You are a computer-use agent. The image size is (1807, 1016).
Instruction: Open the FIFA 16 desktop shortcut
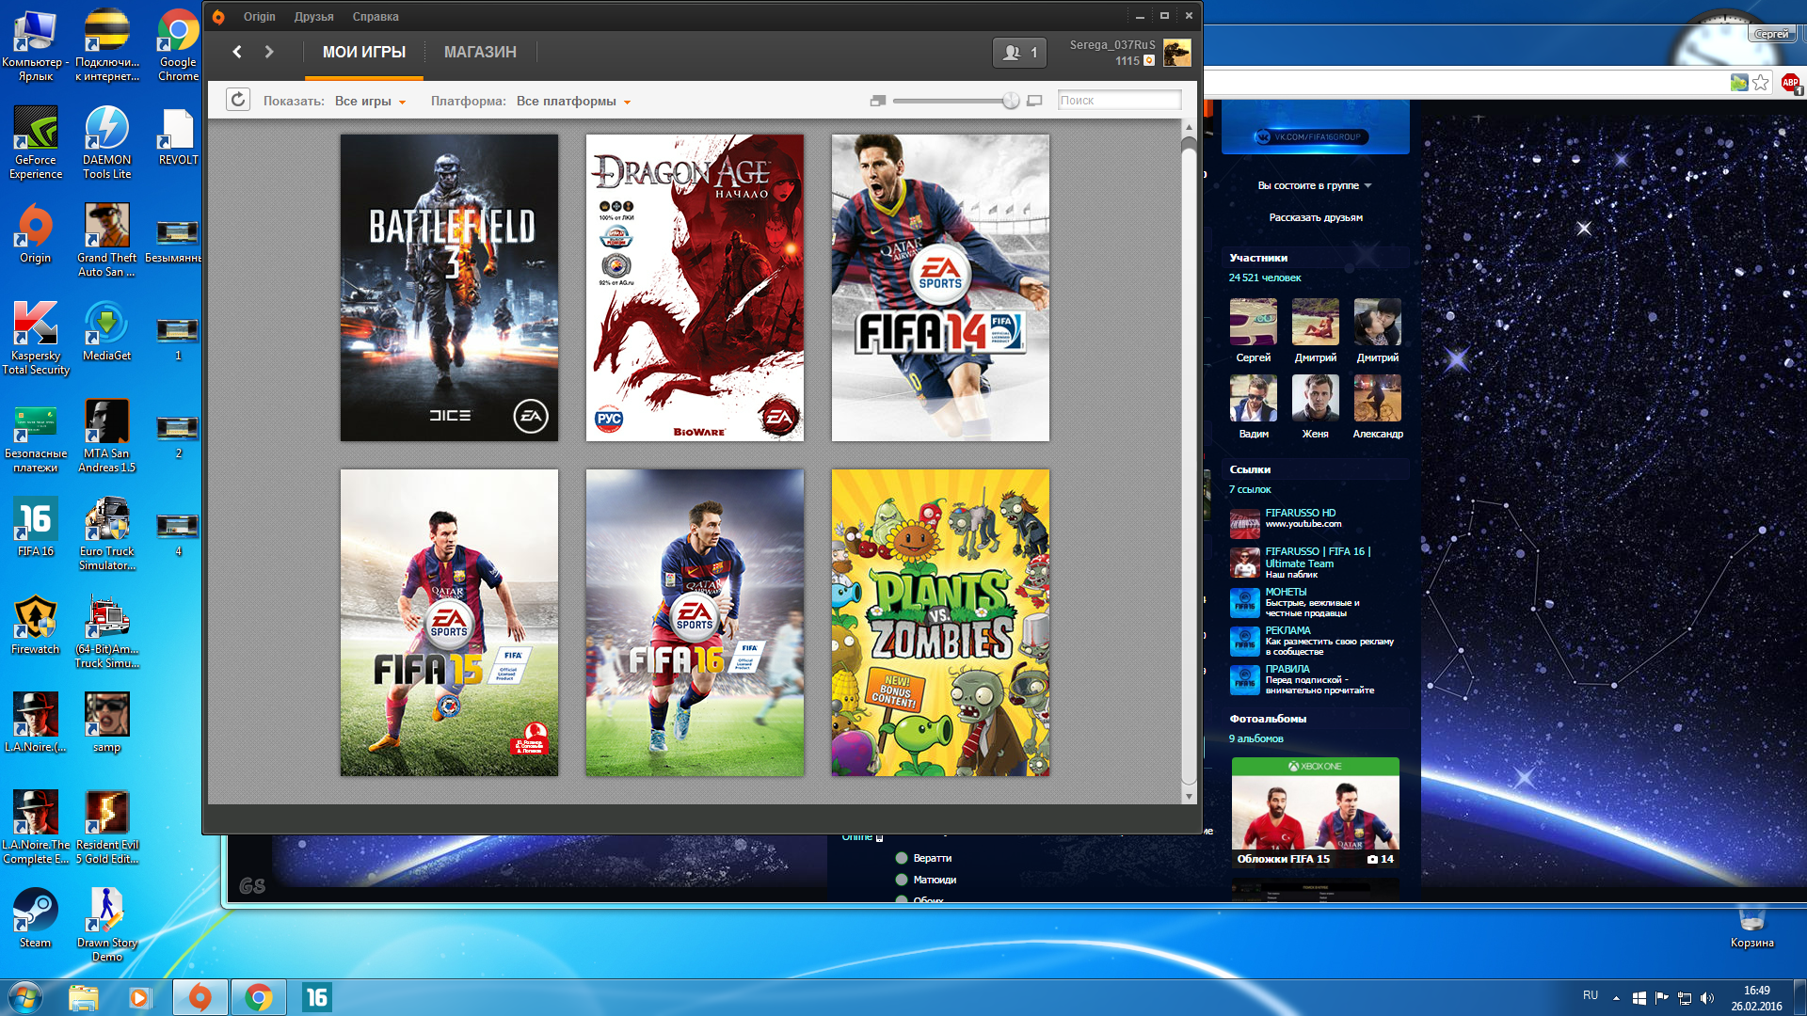point(35,528)
